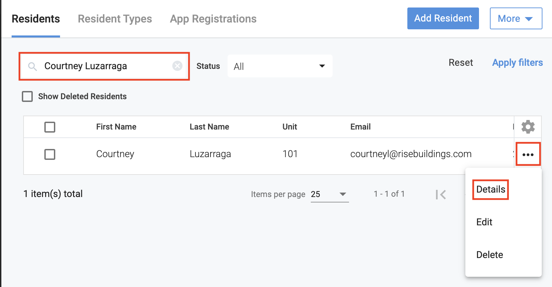Click the search magnifier icon
Viewport: 552px width, 287px height.
pyautogui.click(x=32, y=66)
